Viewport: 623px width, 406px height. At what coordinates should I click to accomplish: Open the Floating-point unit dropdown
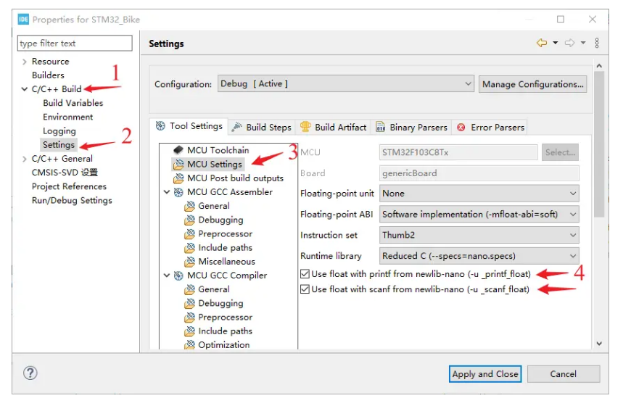479,194
